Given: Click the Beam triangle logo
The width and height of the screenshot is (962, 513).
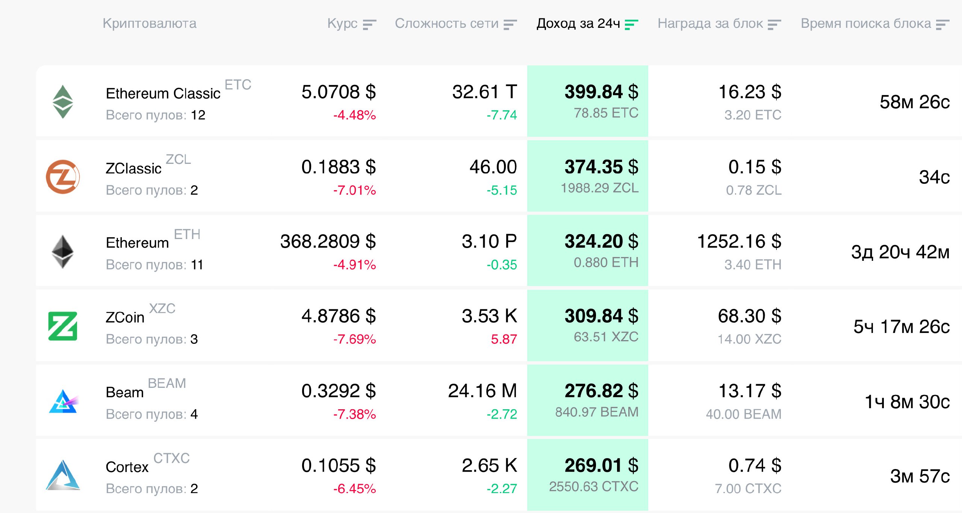Looking at the screenshot, I should (x=63, y=401).
